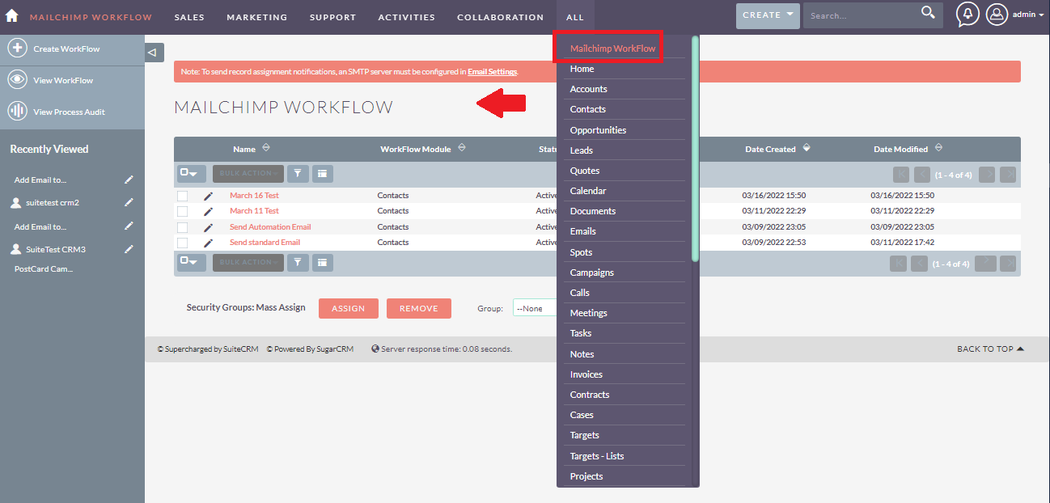Open Bulk Action dropdown in bottom toolbar

click(x=248, y=262)
